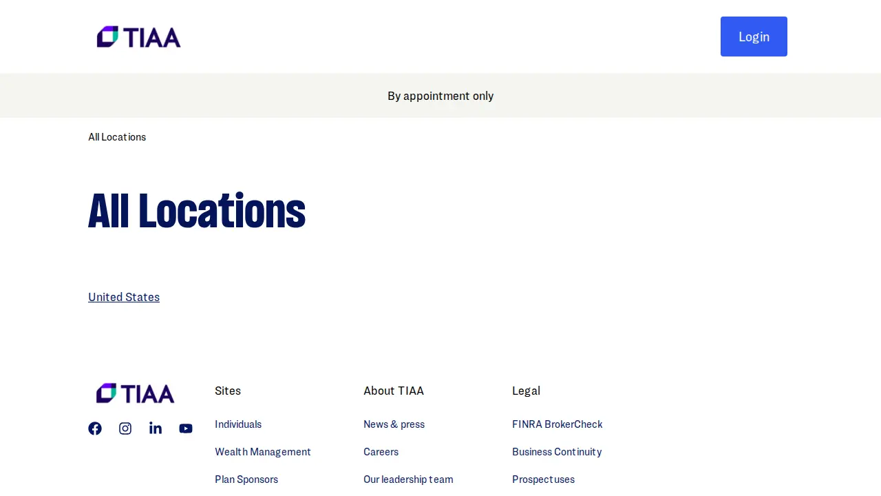Viewport: 881px width, 496px height.
Task: Open Our leadership team link
Action: (x=408, y=479)
